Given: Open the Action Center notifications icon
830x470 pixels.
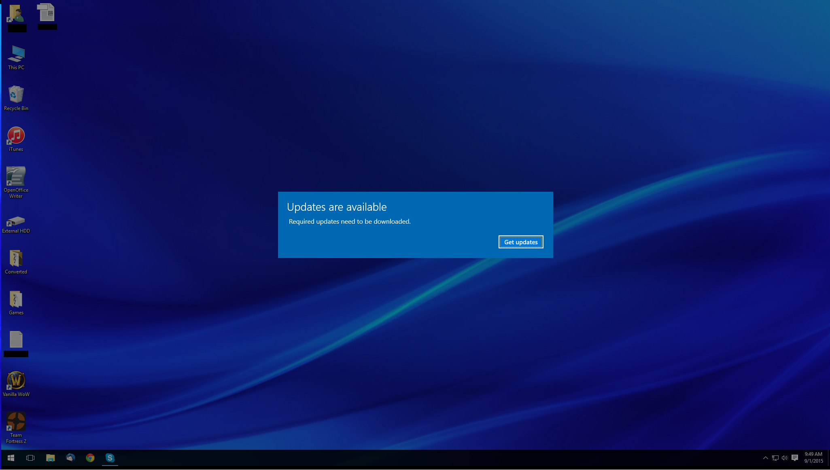Looking at the screenshot, I should 795,458.
